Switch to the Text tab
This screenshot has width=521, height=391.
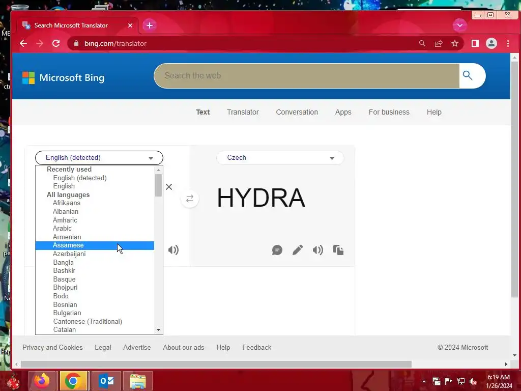202,112
